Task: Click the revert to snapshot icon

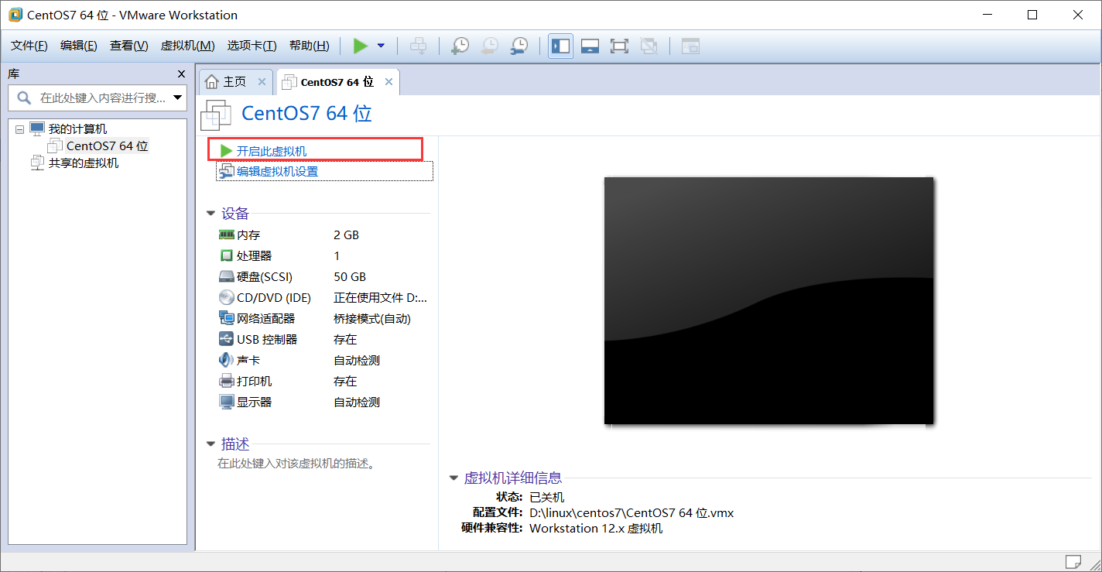Action: click(489, 46)
